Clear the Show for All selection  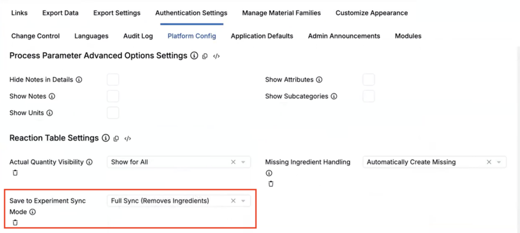tap(233, 162)
